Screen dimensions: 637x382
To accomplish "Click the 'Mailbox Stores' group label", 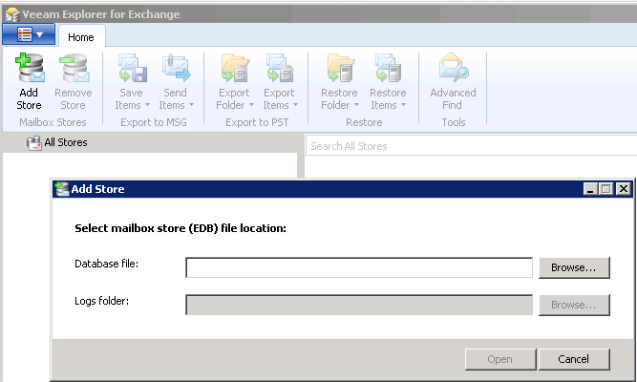I will pyautogui.click(x=53, y=122).
